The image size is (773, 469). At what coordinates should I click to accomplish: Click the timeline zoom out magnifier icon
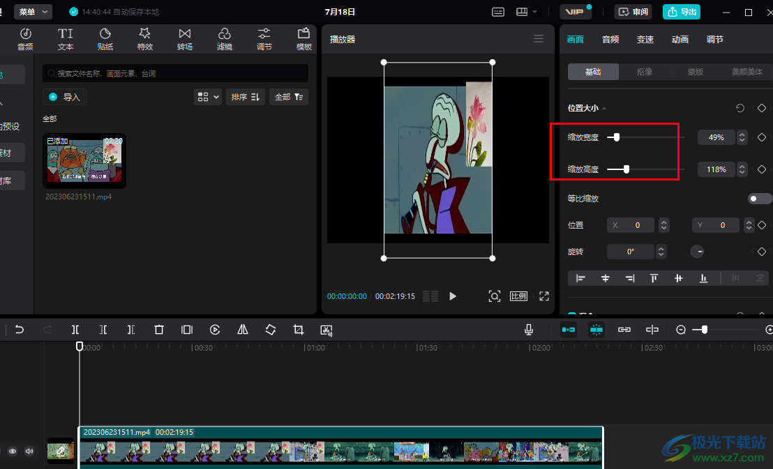(x=681, y=330)
